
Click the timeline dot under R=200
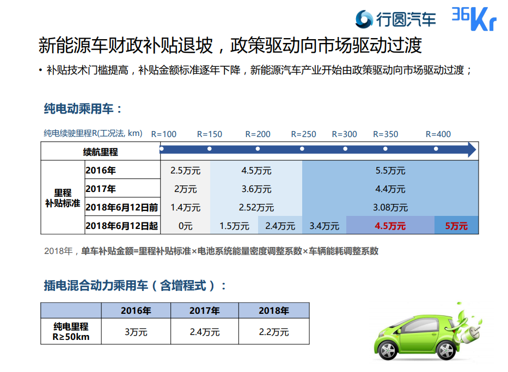pos(258,149)
